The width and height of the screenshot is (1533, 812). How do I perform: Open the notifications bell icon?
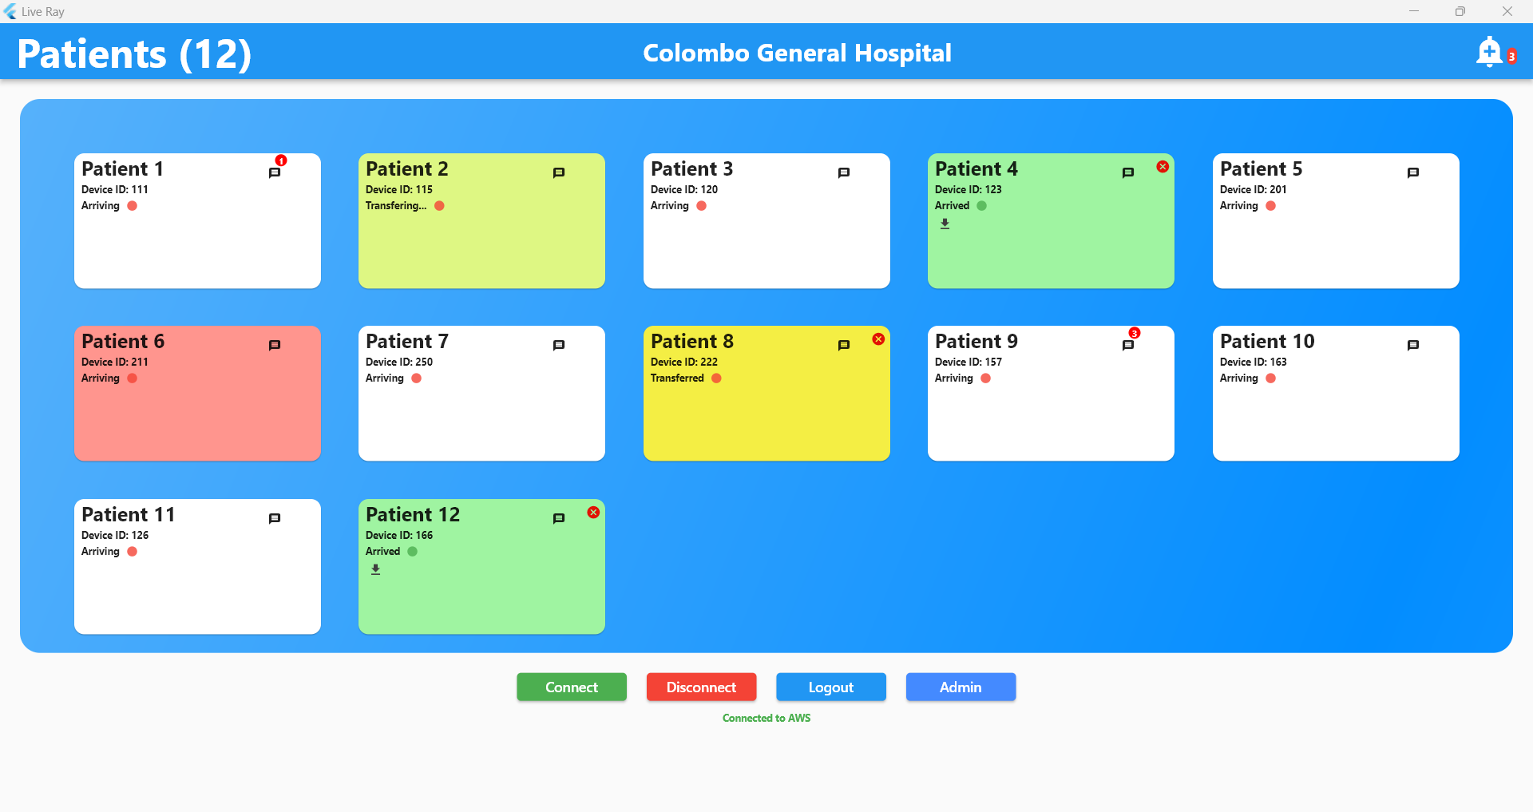[1489, 53]
